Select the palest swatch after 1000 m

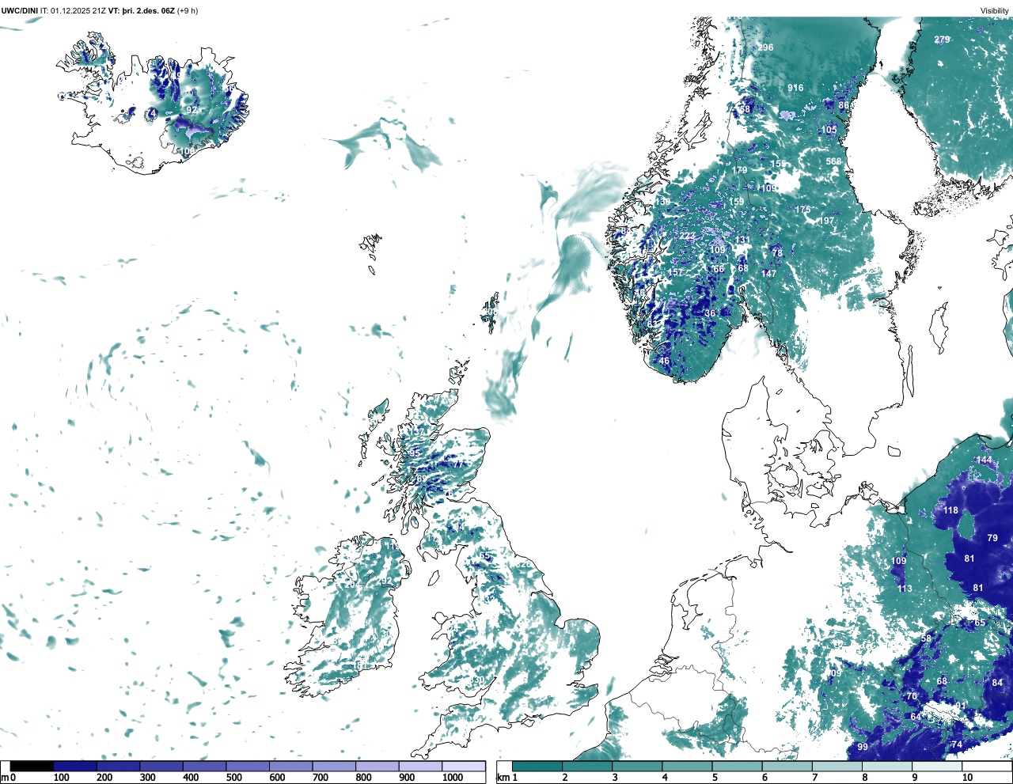[x=463, y=767]
